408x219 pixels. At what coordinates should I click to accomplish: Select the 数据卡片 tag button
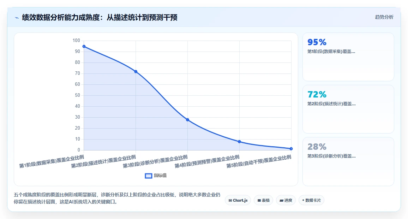click(311, 200)
